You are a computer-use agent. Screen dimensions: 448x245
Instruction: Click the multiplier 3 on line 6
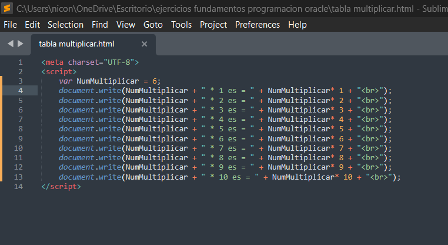point(341,110)
